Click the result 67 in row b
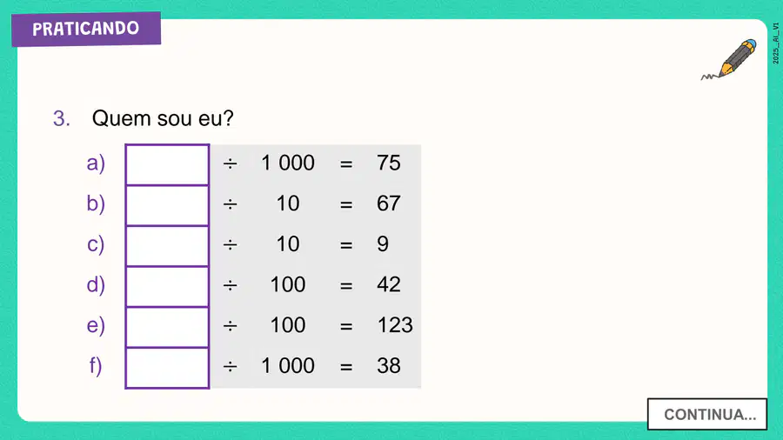The height and width of the screenshot is (440, 783). coord(389,203)
